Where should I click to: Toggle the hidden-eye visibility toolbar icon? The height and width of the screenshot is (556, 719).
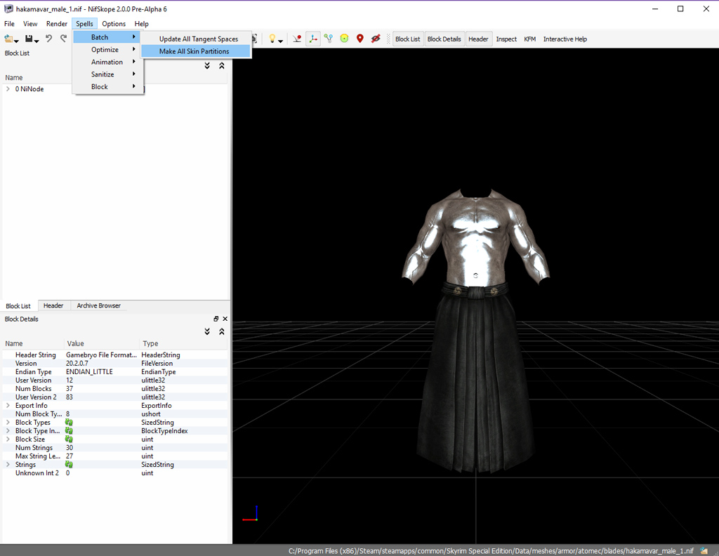pos(375,39)
